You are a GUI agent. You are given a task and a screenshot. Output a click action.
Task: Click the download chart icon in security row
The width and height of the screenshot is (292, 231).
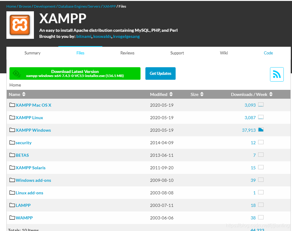pyautogui.click(x=261, y=142)
